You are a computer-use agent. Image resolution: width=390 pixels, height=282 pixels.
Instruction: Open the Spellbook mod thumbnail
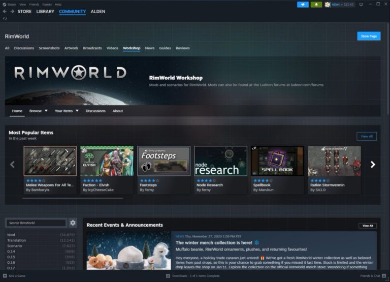pos(278,161)
